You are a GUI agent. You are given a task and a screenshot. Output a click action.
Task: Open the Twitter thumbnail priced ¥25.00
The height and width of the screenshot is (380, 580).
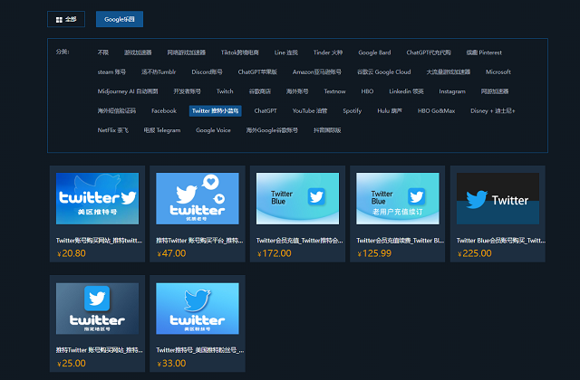97,309
